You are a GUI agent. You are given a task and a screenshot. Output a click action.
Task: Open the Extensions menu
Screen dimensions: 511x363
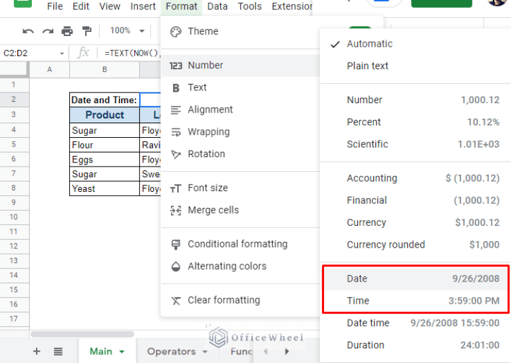292,6
